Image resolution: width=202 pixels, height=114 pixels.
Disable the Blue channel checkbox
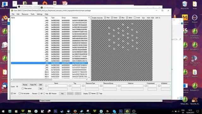[x=120, y=18]
